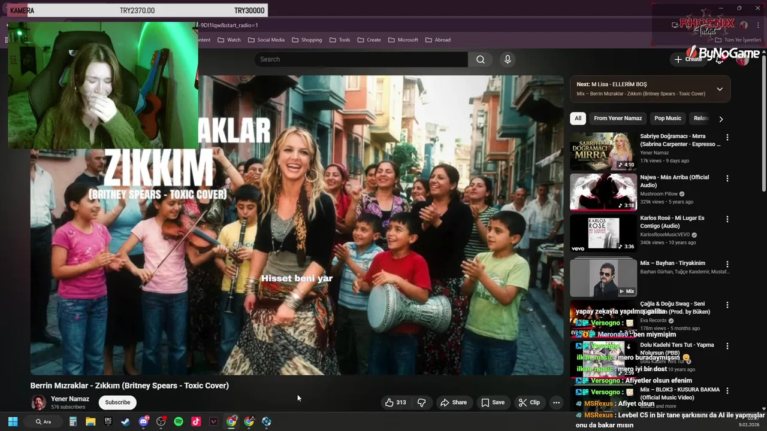Open OBS Studio from the taskbar
This screenshot has height=431, width=767.
coord(161,421)
